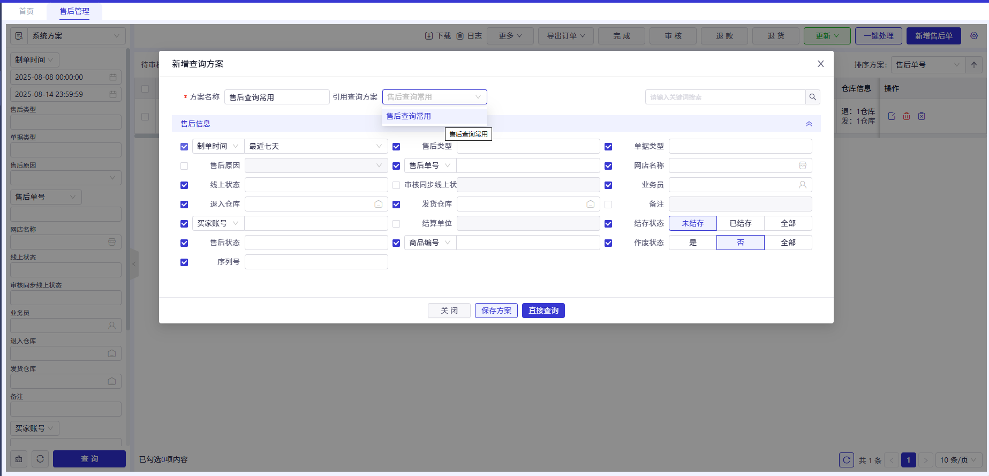989x476 pixels.
Task: Click the 一键处理 button
Action: click(x=879, y=36)
